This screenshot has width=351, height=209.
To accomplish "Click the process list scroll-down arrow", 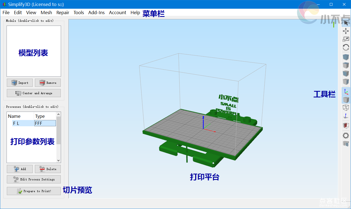I will click(58, 161).
